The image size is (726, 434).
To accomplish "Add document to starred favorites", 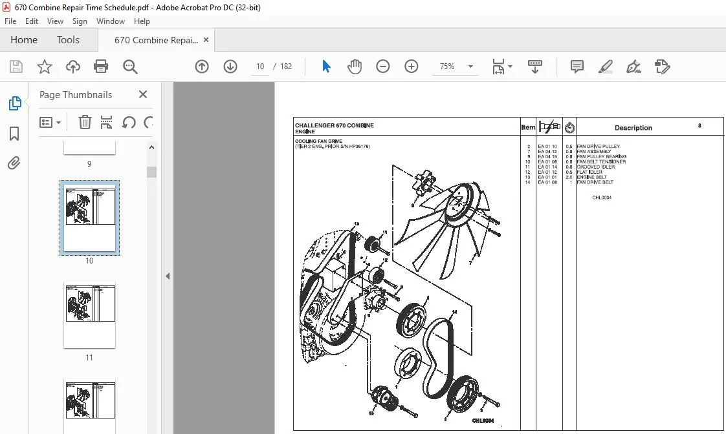I will point(45,67).
